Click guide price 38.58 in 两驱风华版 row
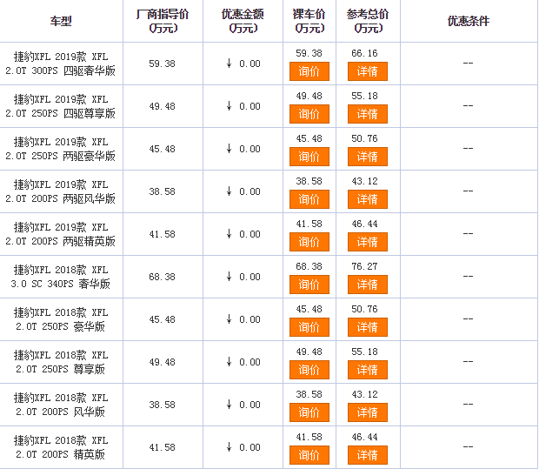 [x=162, y=191]
